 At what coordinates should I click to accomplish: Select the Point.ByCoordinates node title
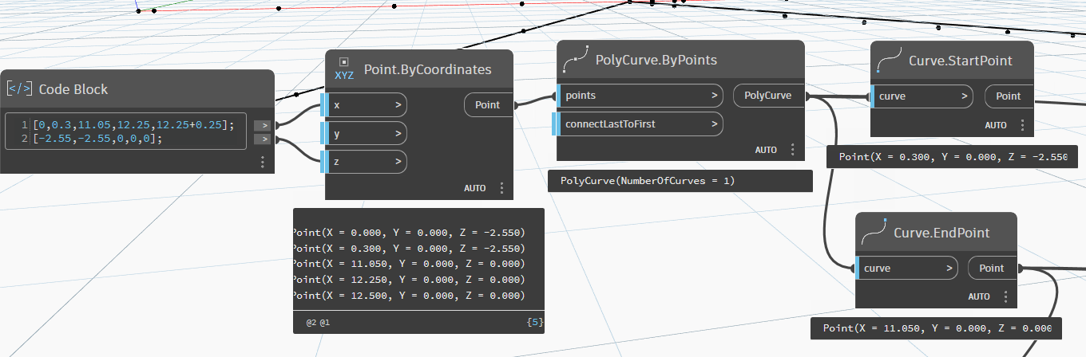[x=428, y=69]
